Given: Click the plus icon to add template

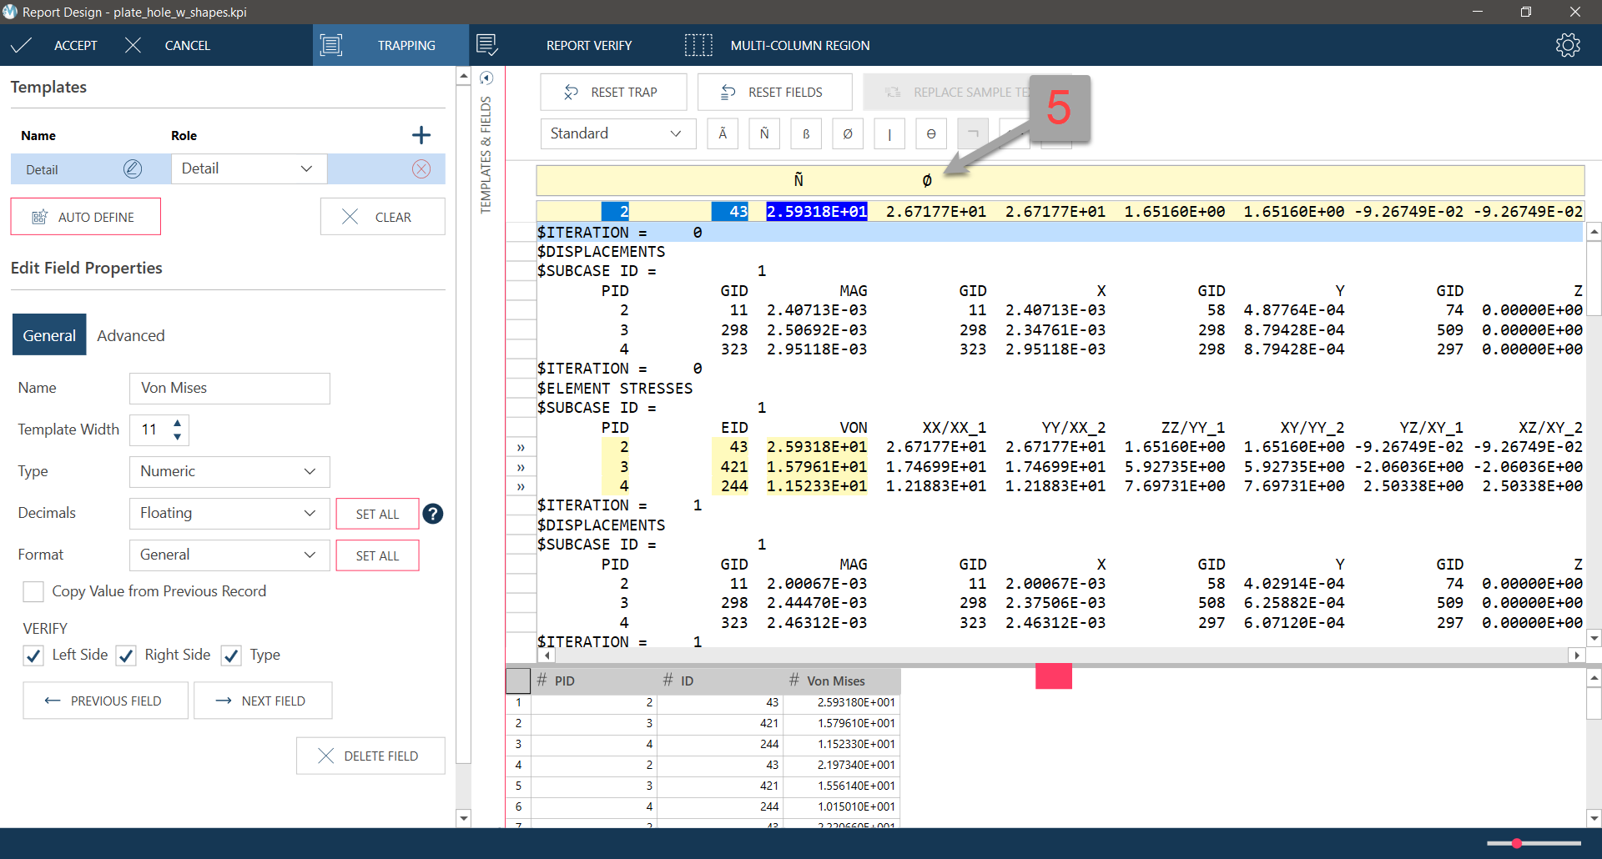Looking at the screenshot, I should (421, 135).
